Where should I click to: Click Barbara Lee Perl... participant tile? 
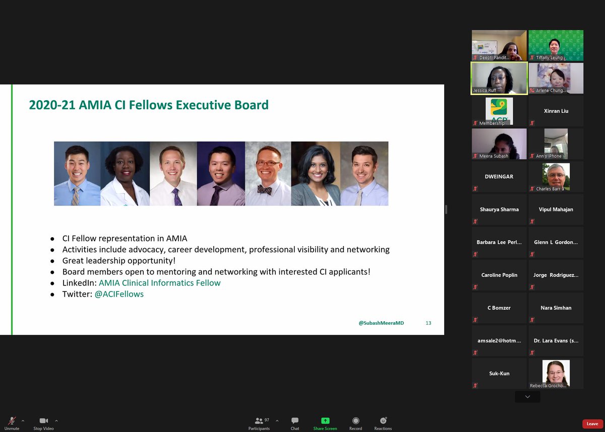click(499, 242)
